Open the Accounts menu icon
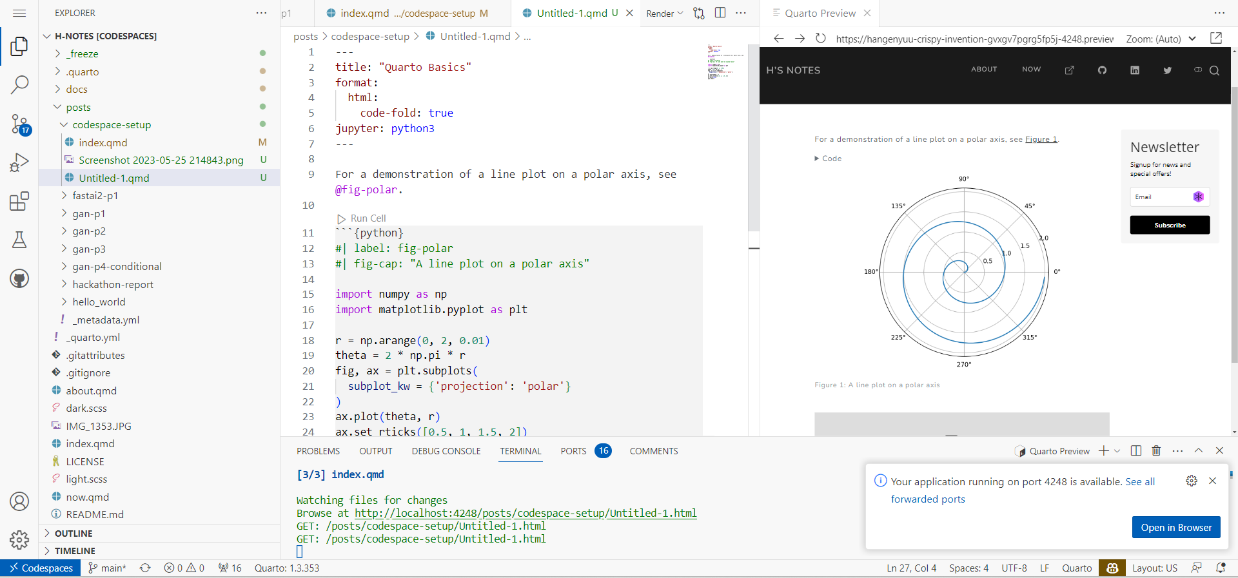The image size is (1238, 578). click(19, 501)
